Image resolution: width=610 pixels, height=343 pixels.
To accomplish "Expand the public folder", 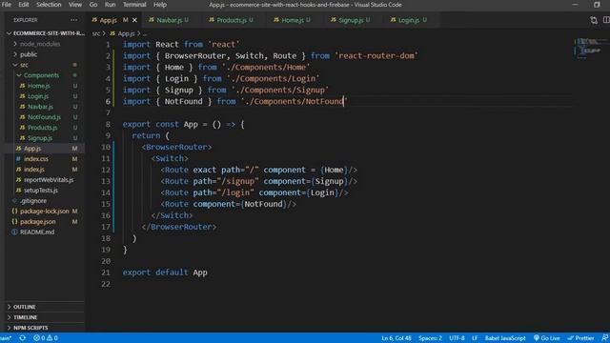I will 29,54.
